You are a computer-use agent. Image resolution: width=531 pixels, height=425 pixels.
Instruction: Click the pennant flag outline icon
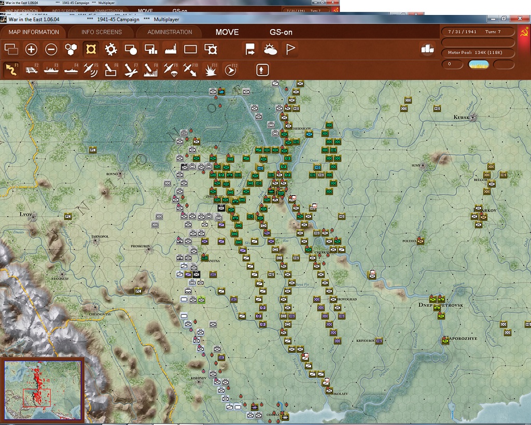pos(290,49)
